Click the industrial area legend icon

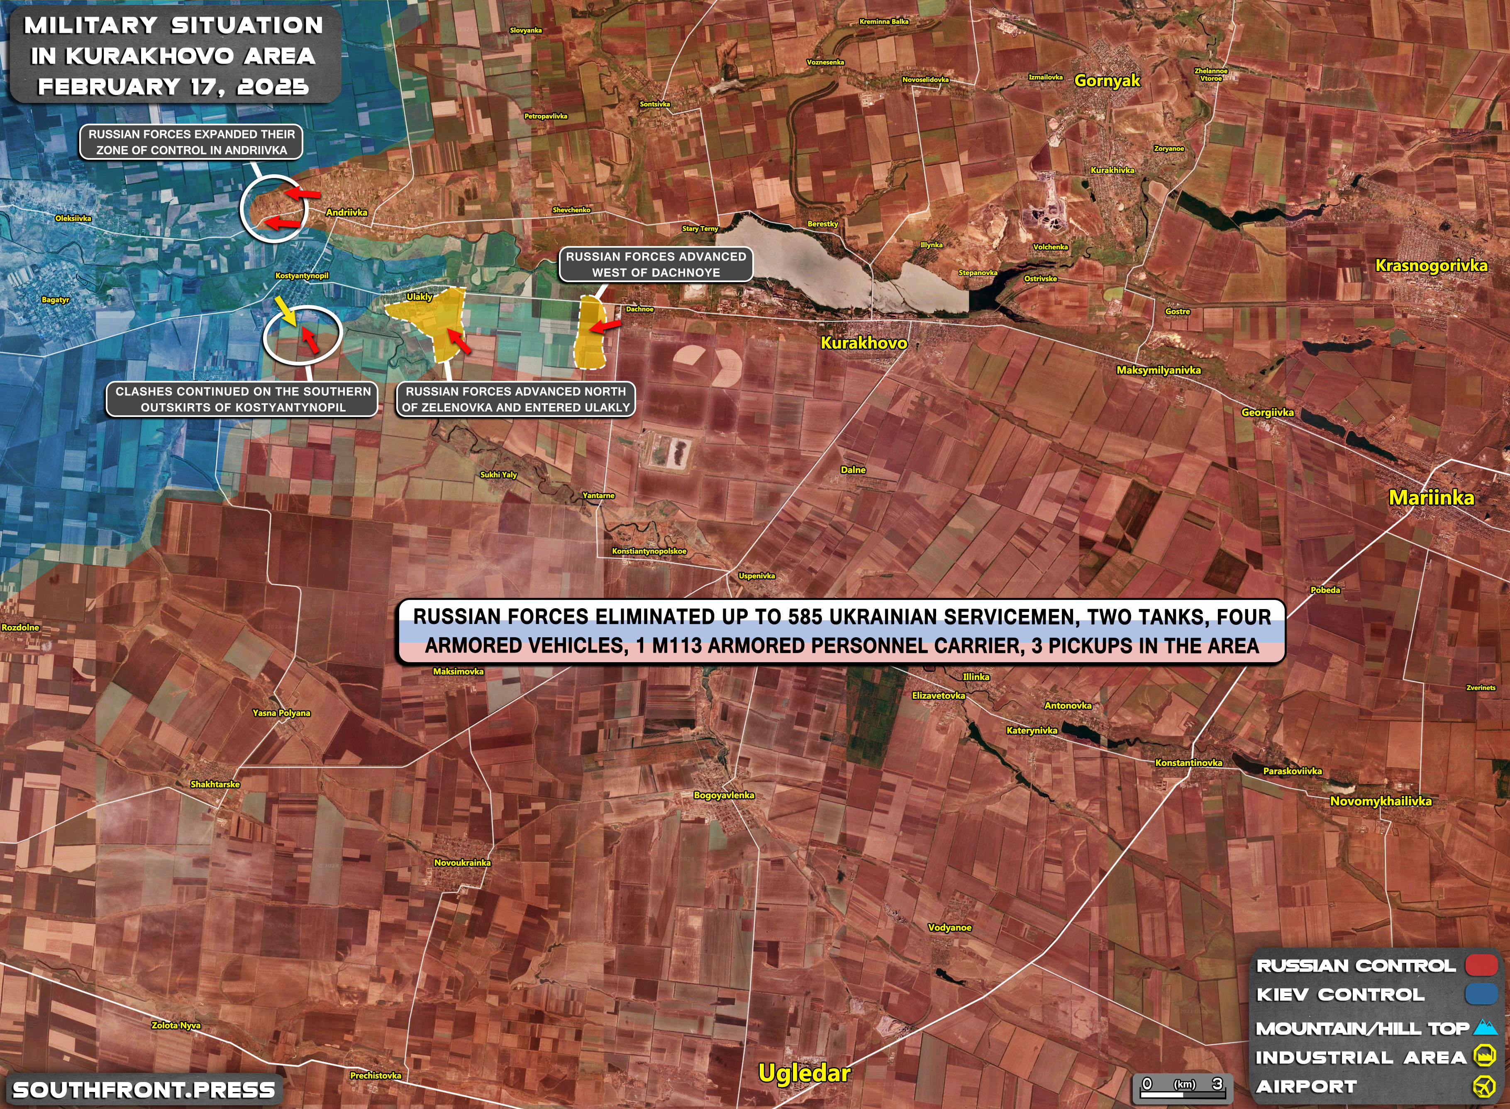(x=1485, y=1056)
